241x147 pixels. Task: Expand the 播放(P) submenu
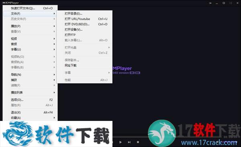coord(30,26)
